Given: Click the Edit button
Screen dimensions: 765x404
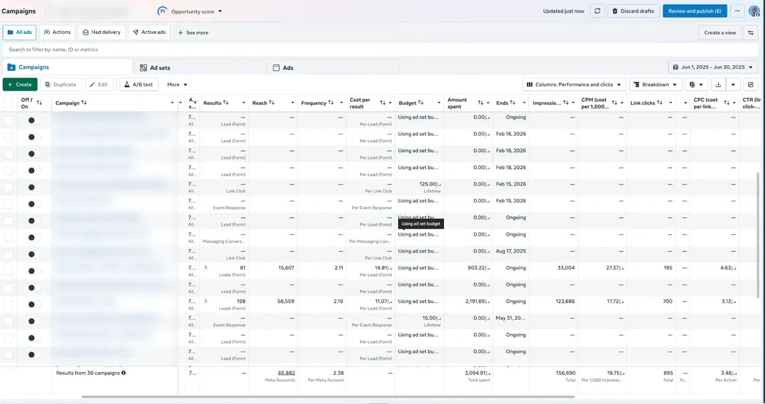Looking at the screenshot, I should click(x=99, y=84).
